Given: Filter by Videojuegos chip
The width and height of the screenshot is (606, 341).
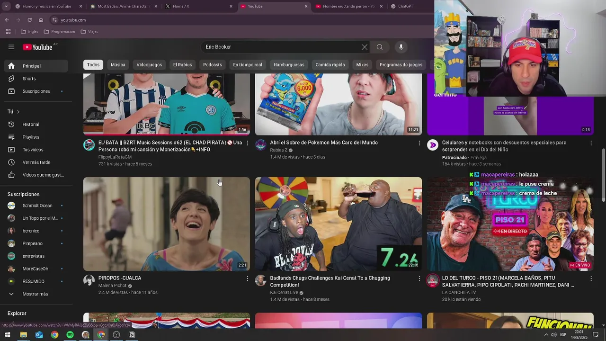Looking at the screenshot, I should coord(149,65).
